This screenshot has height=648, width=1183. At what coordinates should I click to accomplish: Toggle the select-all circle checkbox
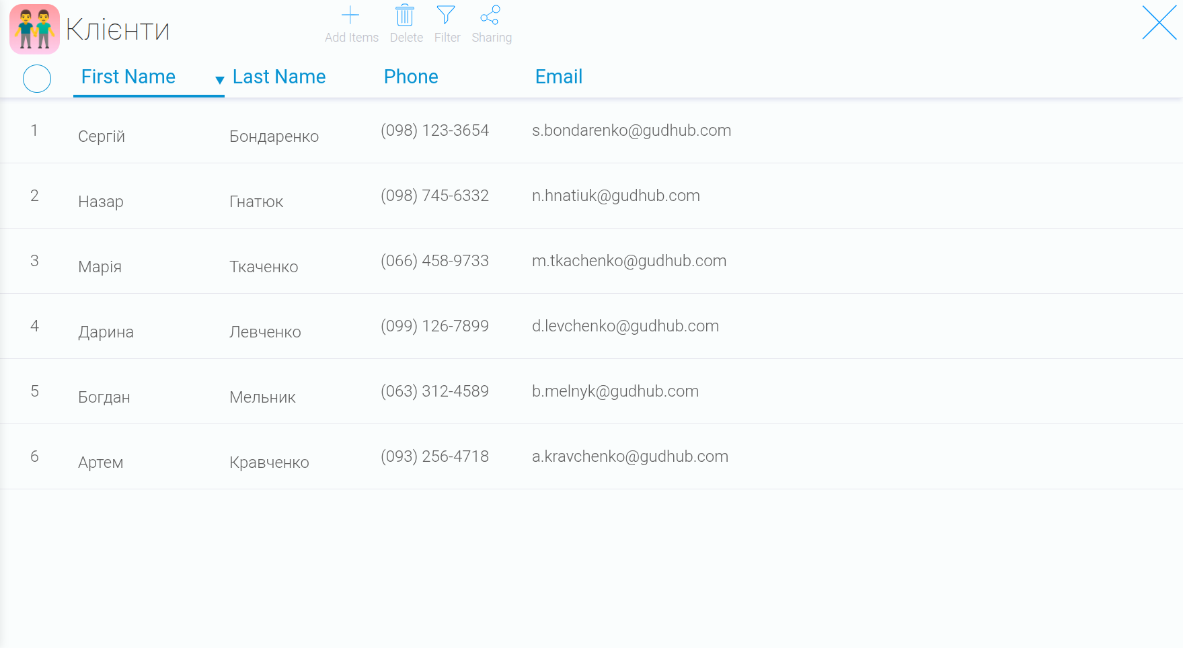coord(37,79)
